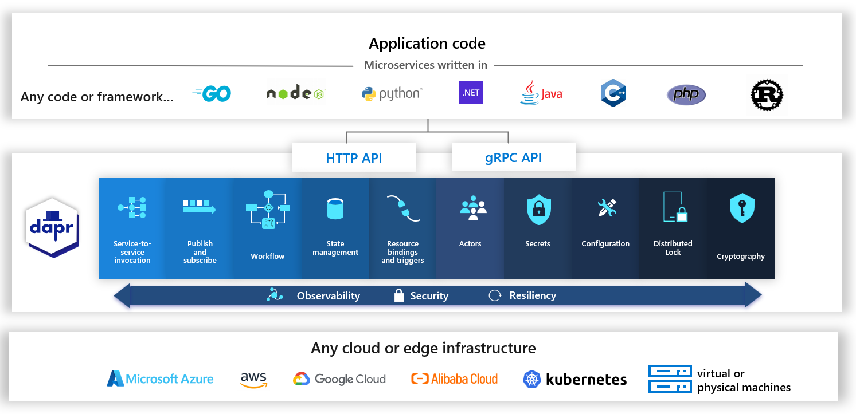Click the Go language logo
This screenshot has height=414, width=856.
pyautogui.click(x=212, y=94)
